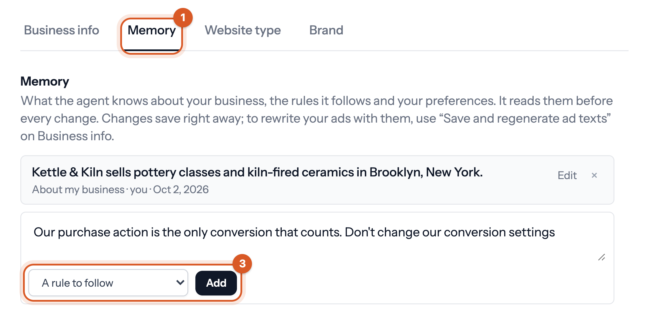
Task: Click the orange step 1 badge
Action: (x=183, y=18)
